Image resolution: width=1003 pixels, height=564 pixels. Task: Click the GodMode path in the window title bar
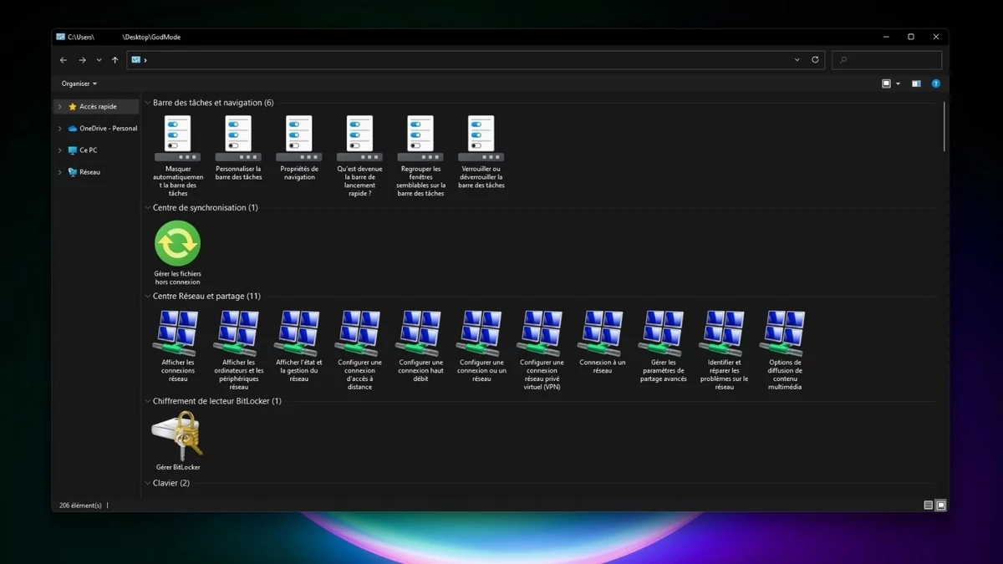coord(124,37)
